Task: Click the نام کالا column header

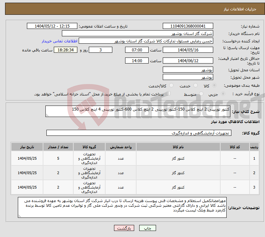Action: point(178,147)
